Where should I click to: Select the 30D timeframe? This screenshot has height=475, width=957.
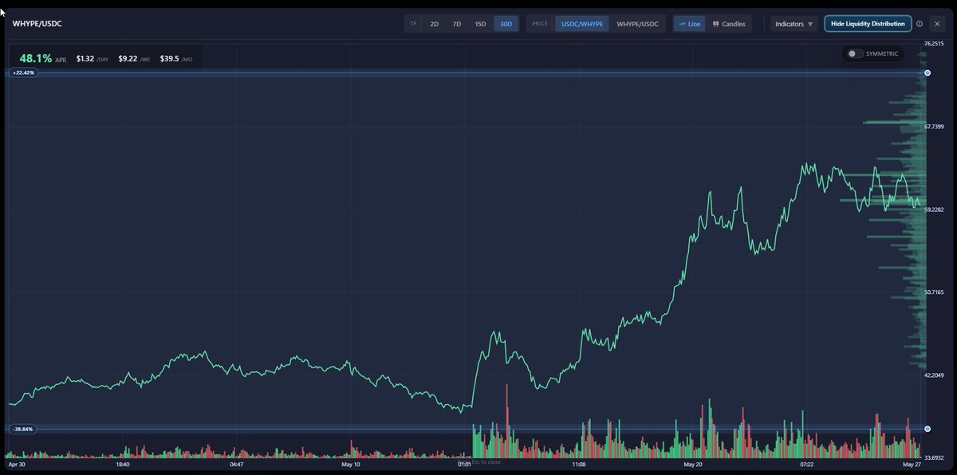coord(506,24)
